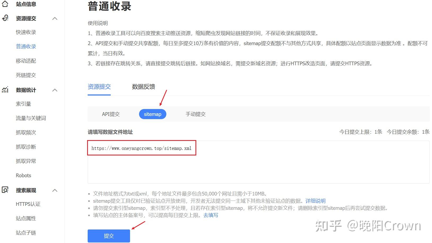Image resolution: width=432 pixels, height=243 pixels.
Task: Select the 资源提交 tab
Action: (99, 87)
